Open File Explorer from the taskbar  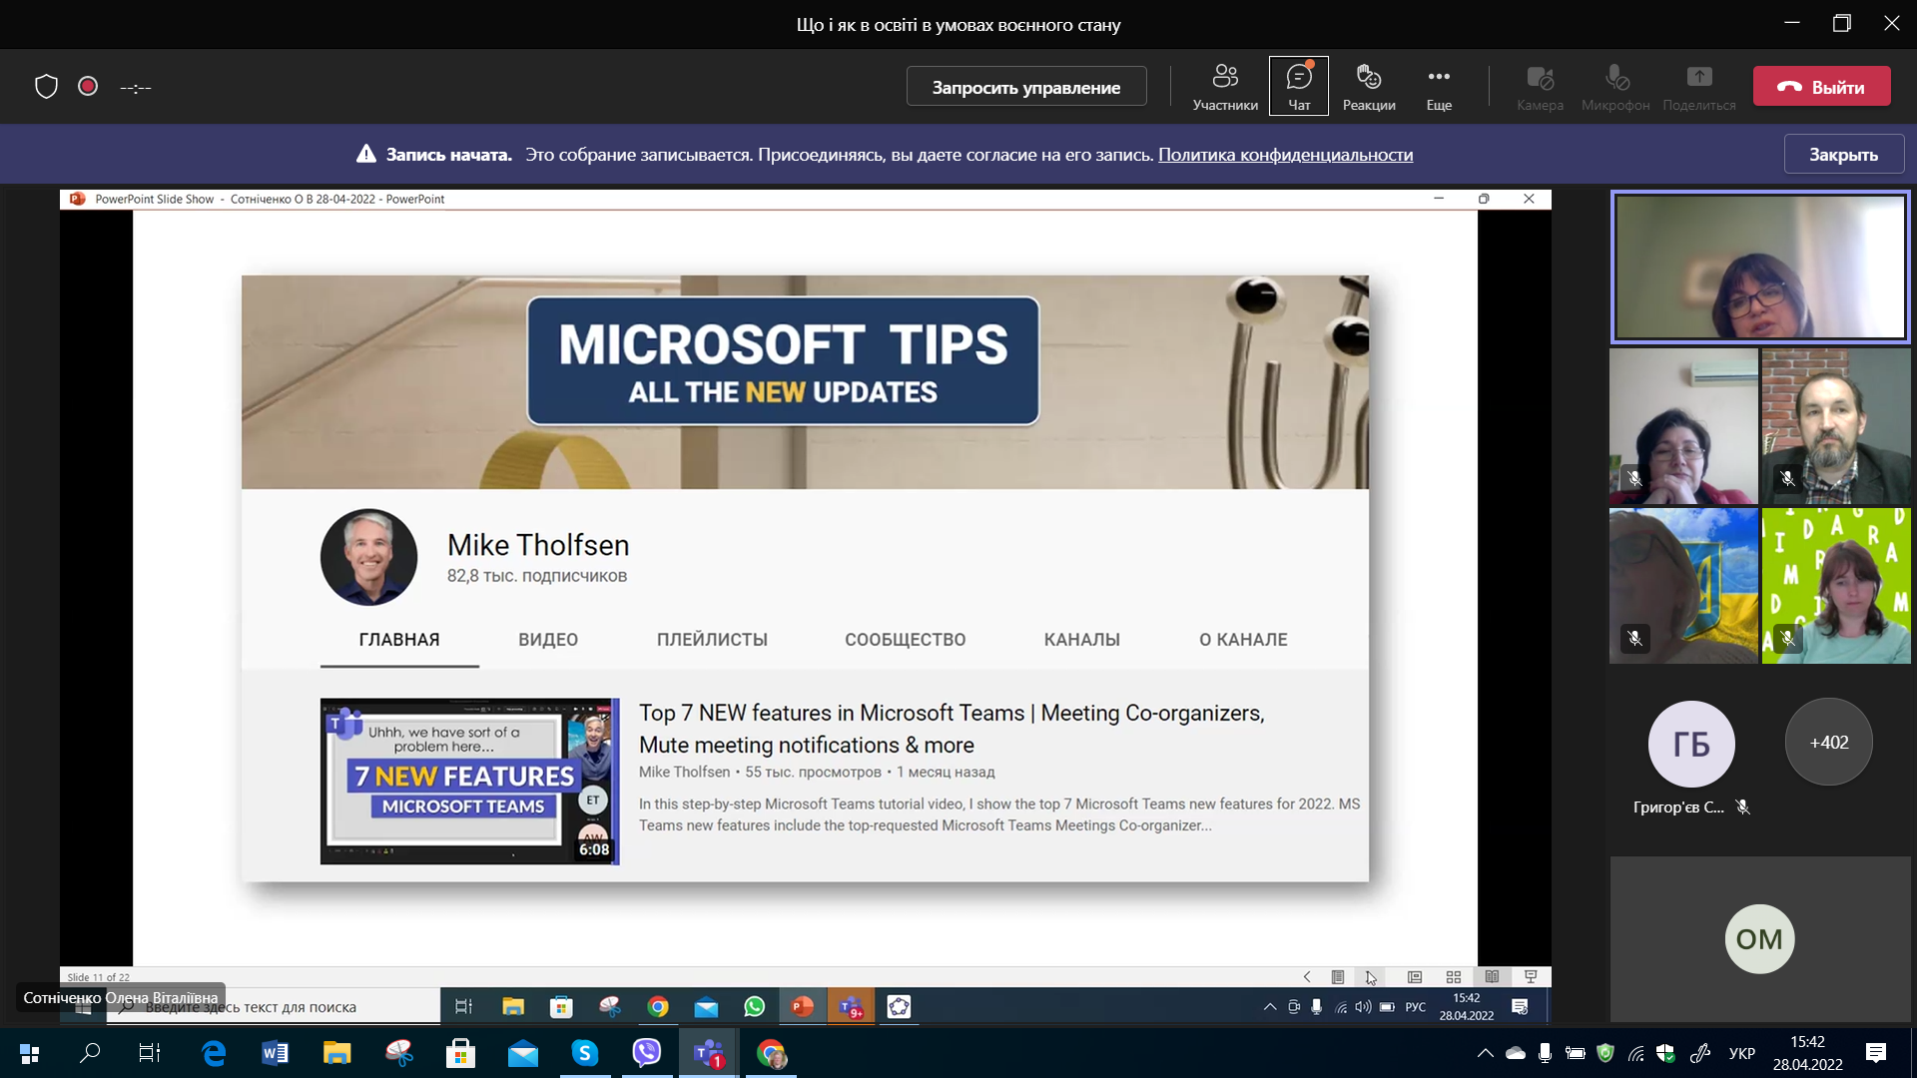(x=336, y=1053)
